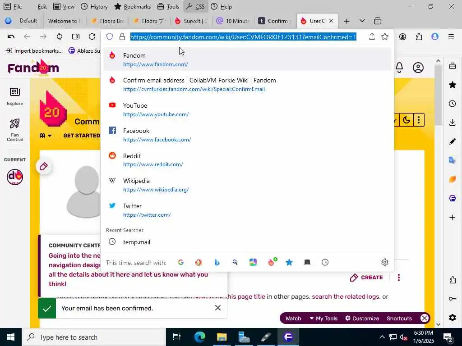The width and height of the screenshot is (462, 346).
Task: Open the tracking protection shield icon
Action: click(110, 36)
